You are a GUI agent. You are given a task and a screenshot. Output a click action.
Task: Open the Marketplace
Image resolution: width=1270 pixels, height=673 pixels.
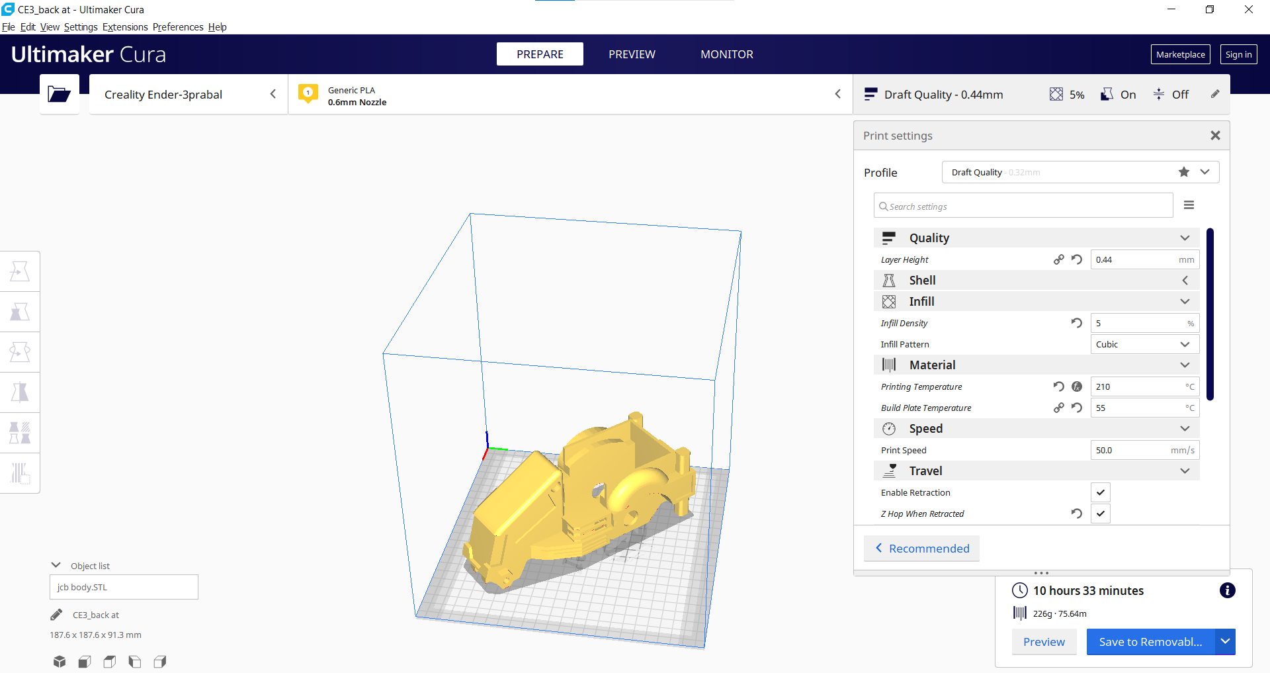1180,54
